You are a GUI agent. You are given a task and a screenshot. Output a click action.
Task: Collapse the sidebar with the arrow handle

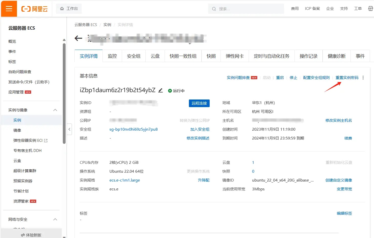click(69, 129)
